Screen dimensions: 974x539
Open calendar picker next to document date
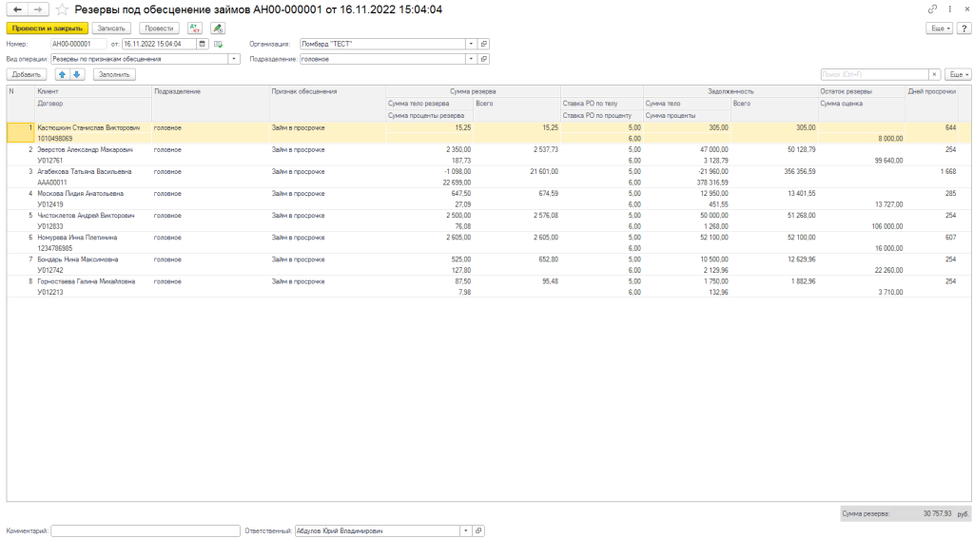[202, 44]
